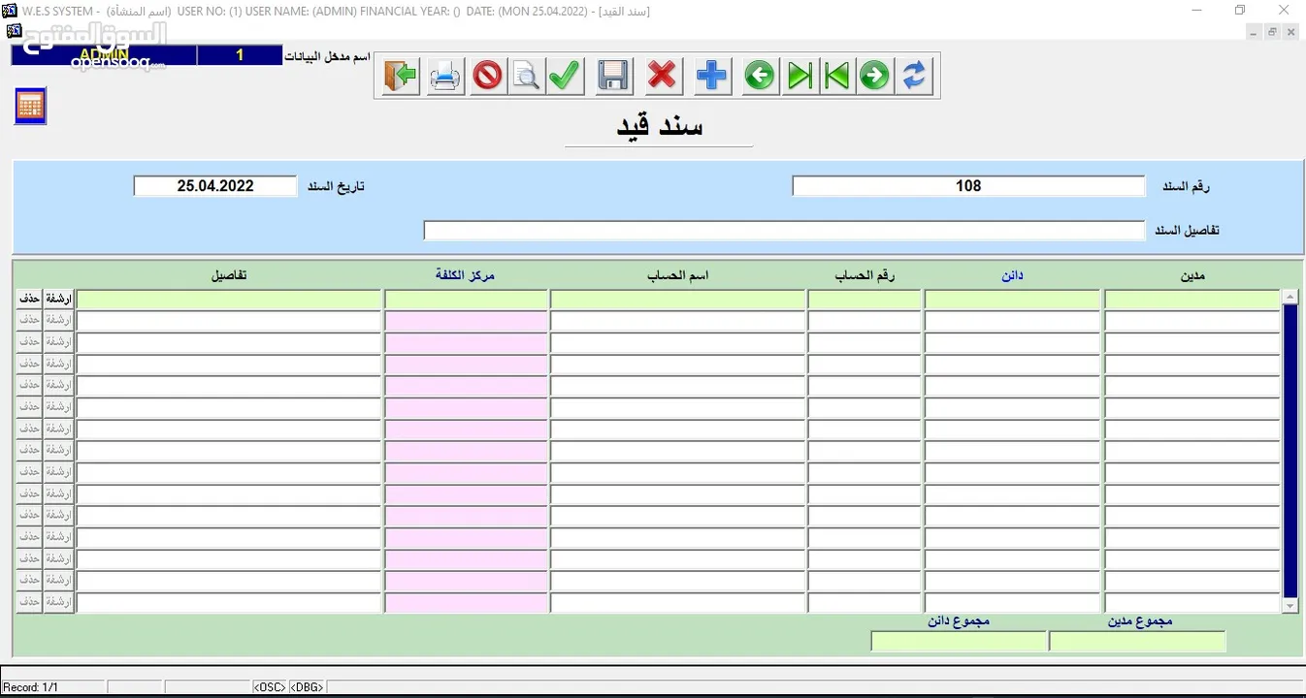Restore down the main application window
The image size is (1306, 698).
coord(1239,11)
